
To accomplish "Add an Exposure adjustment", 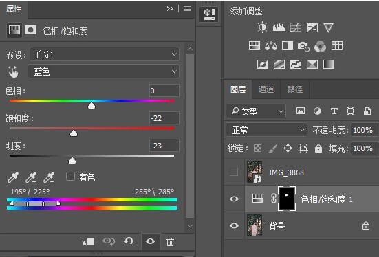I will tap(312, 27).
